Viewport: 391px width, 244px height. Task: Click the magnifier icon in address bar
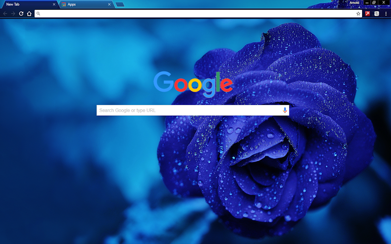click(38, 14)
